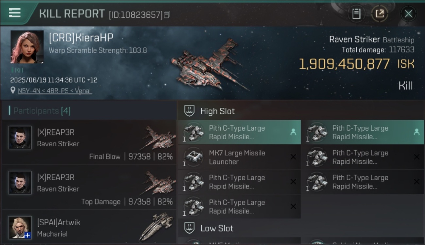The image size is (425, 245).
Task: Click the Raven Striker ship image in the banner
Action: [x=209, y=65]
